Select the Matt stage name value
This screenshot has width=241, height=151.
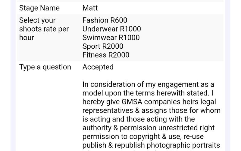[x=90, y=8]
